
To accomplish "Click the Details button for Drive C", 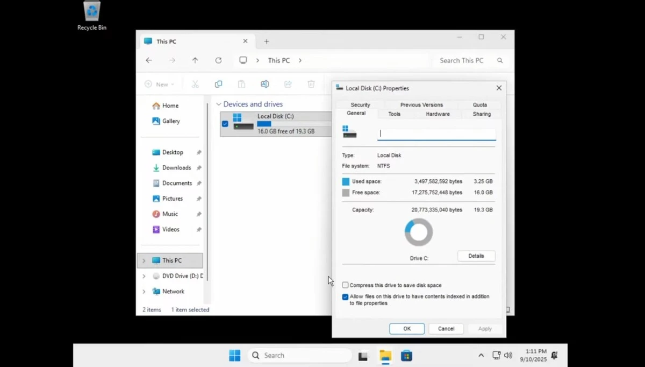I will pyautogui.click(x=476, y=256).
